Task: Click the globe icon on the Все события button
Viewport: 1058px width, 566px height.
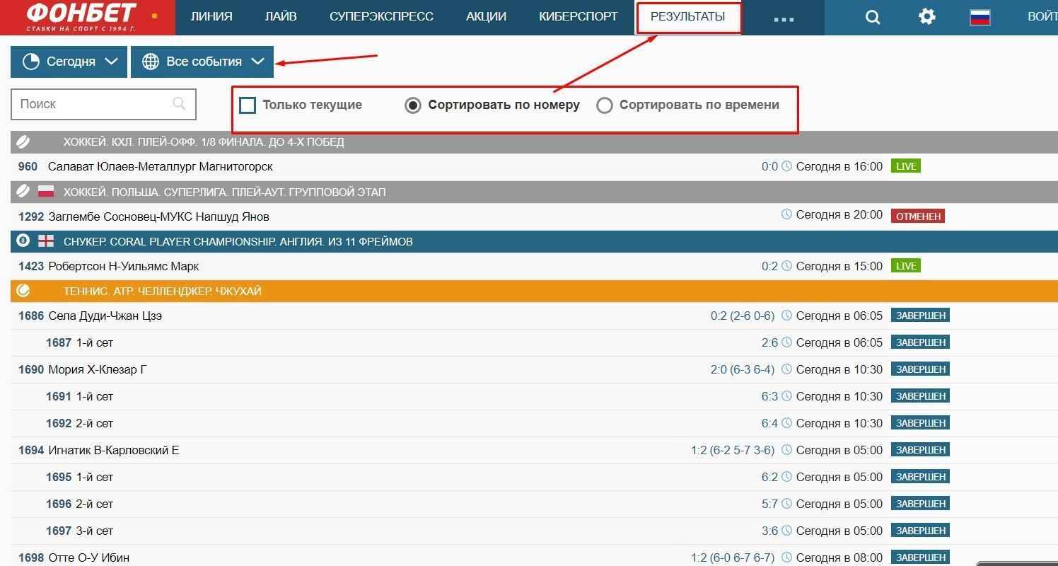Action: pyautogui.click(x=151, y=62)
